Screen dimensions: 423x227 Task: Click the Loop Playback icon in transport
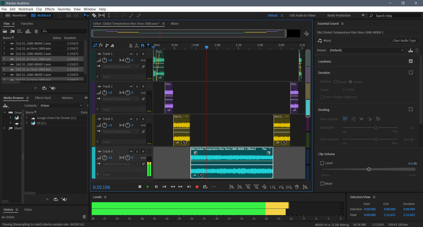click(x=205, y=187)
